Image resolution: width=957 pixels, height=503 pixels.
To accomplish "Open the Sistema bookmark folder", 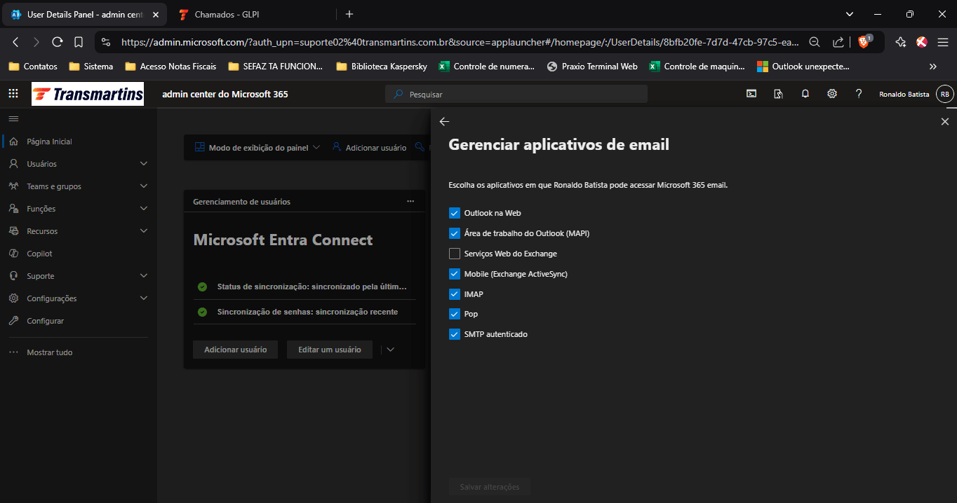I will (91, 67).
